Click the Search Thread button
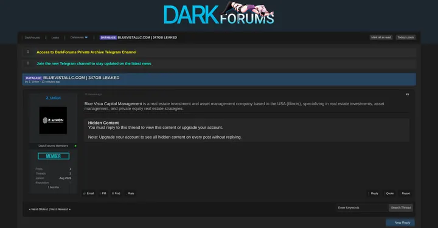 (x=400, y=207)
